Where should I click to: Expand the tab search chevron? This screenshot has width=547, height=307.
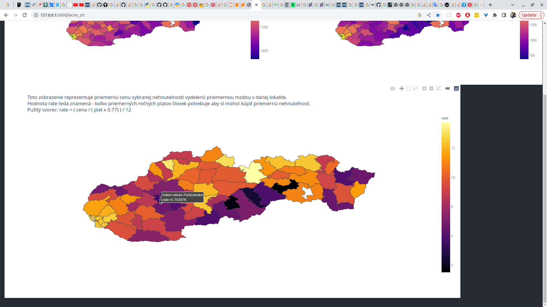(x=513, y=5)
